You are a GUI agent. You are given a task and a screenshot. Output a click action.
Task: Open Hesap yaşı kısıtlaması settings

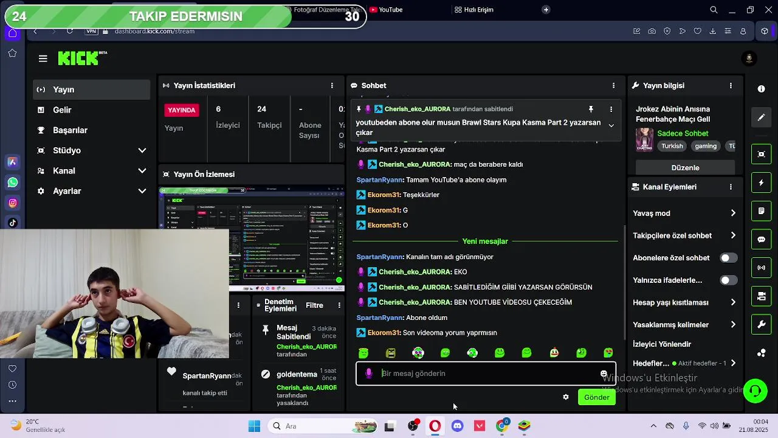point(732,302)
